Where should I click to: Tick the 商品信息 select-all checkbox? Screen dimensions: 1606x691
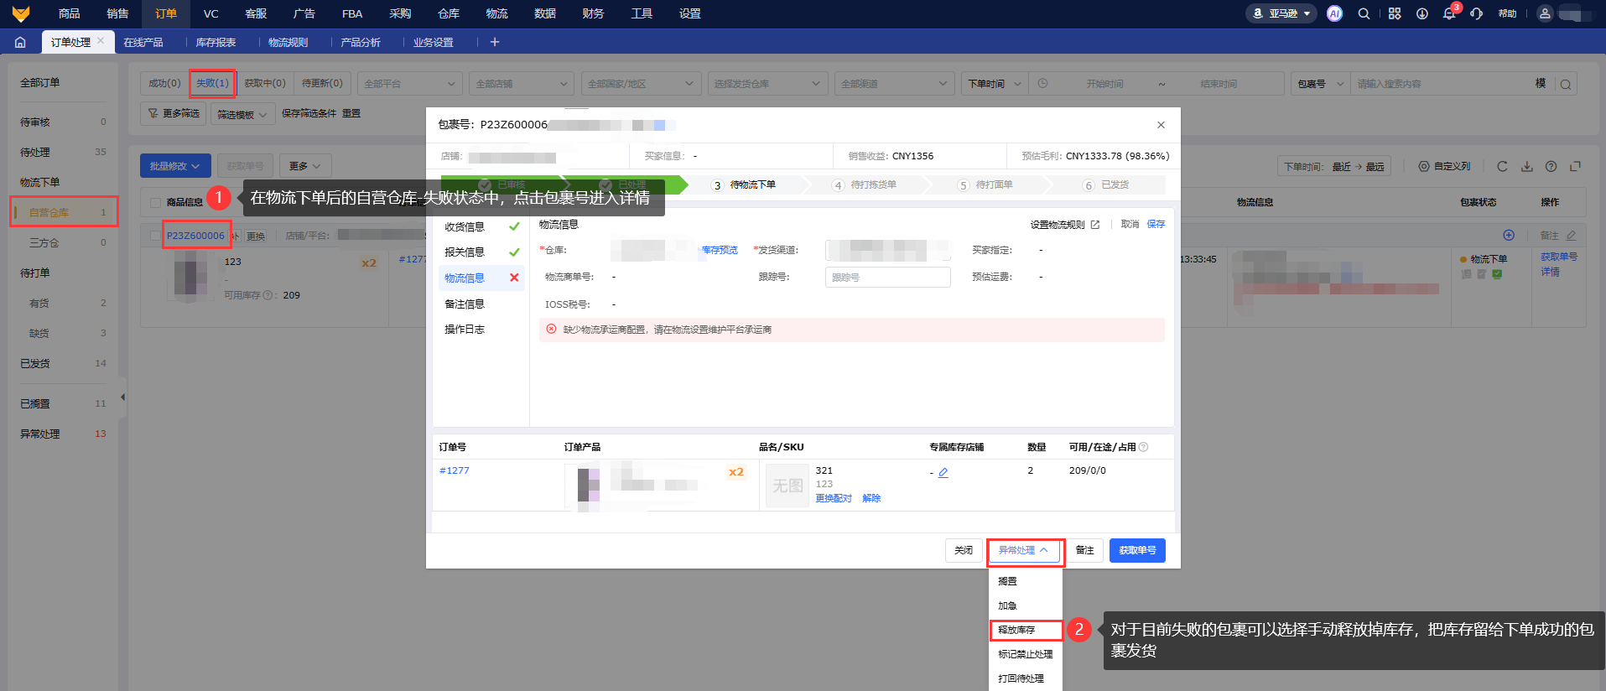(x=155, y=202)
